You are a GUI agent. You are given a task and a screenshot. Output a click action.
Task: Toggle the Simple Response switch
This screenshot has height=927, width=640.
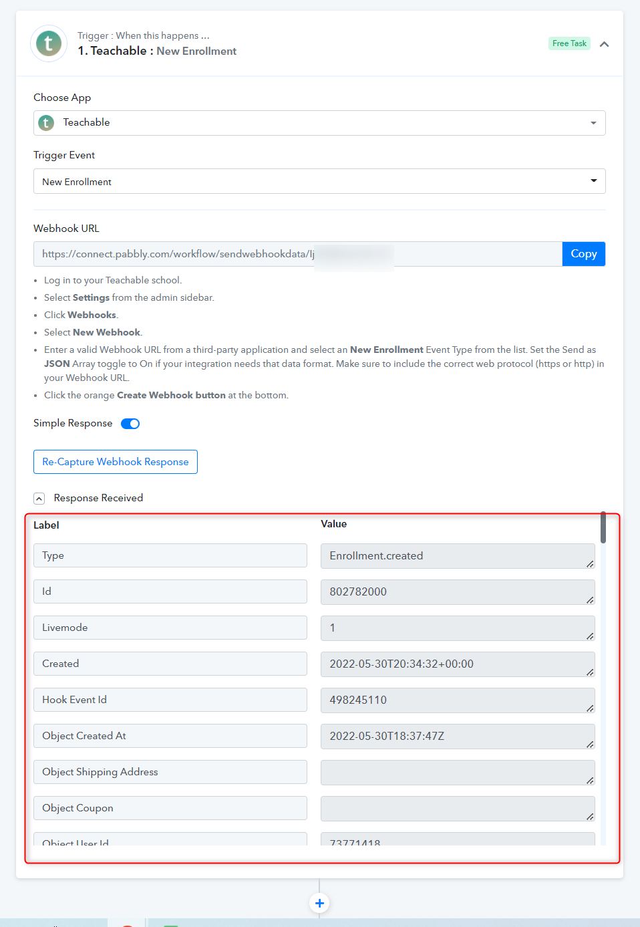click(130, 424)
